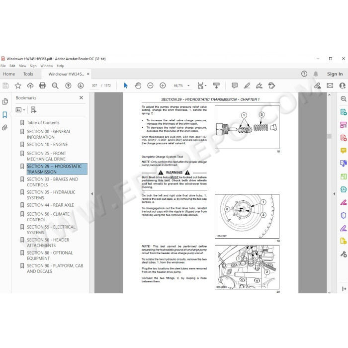Open the sign document tool

(x=259, y=86)
